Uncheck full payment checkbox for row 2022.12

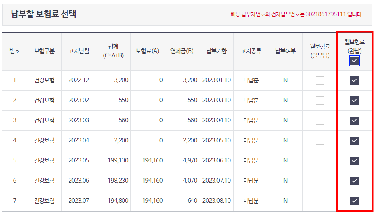click(x=354, y=80)
